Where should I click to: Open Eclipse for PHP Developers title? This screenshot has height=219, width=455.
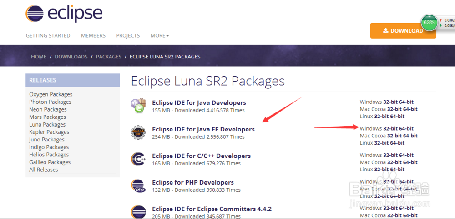(x=193, y=183)
